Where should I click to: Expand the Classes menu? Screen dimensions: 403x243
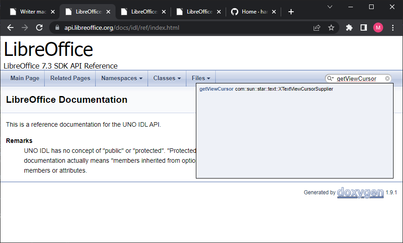click(x=167, y=78)
